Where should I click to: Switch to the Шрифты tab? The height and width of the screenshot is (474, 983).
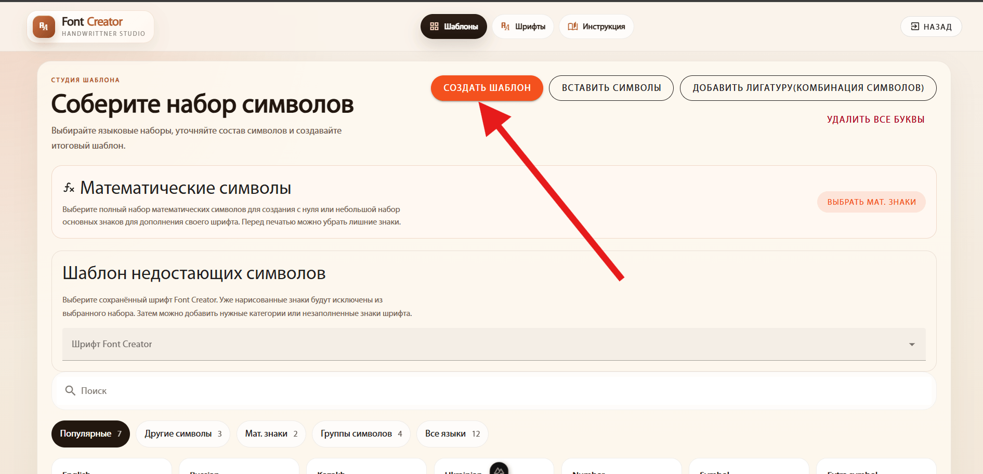(x=523, y=27)
